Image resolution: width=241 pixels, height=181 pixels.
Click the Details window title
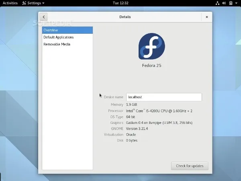(x=125, y=17)
